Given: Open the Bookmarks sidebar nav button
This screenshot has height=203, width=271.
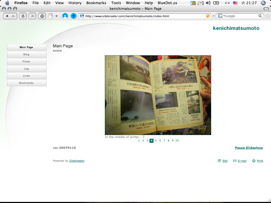Looking at the screenshot, I should [27, 83].
